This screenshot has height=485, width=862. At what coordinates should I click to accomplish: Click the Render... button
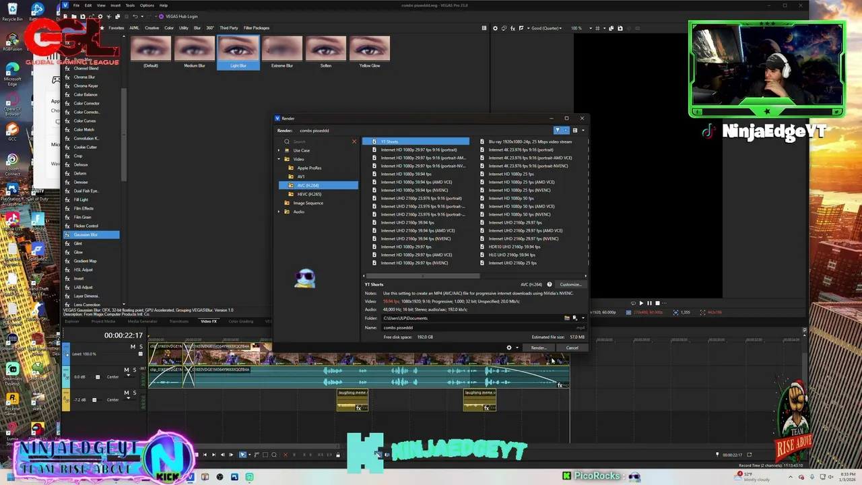(537, 348)
